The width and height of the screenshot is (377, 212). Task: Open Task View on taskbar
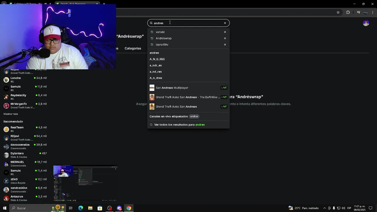(x=71, y=208)
